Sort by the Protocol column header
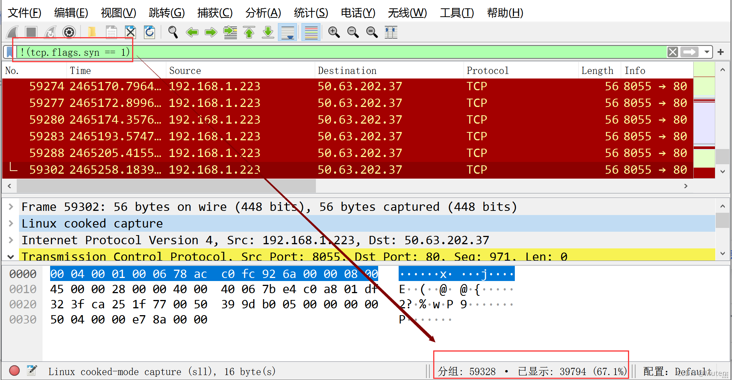732x380 pixels. point(521,71)
